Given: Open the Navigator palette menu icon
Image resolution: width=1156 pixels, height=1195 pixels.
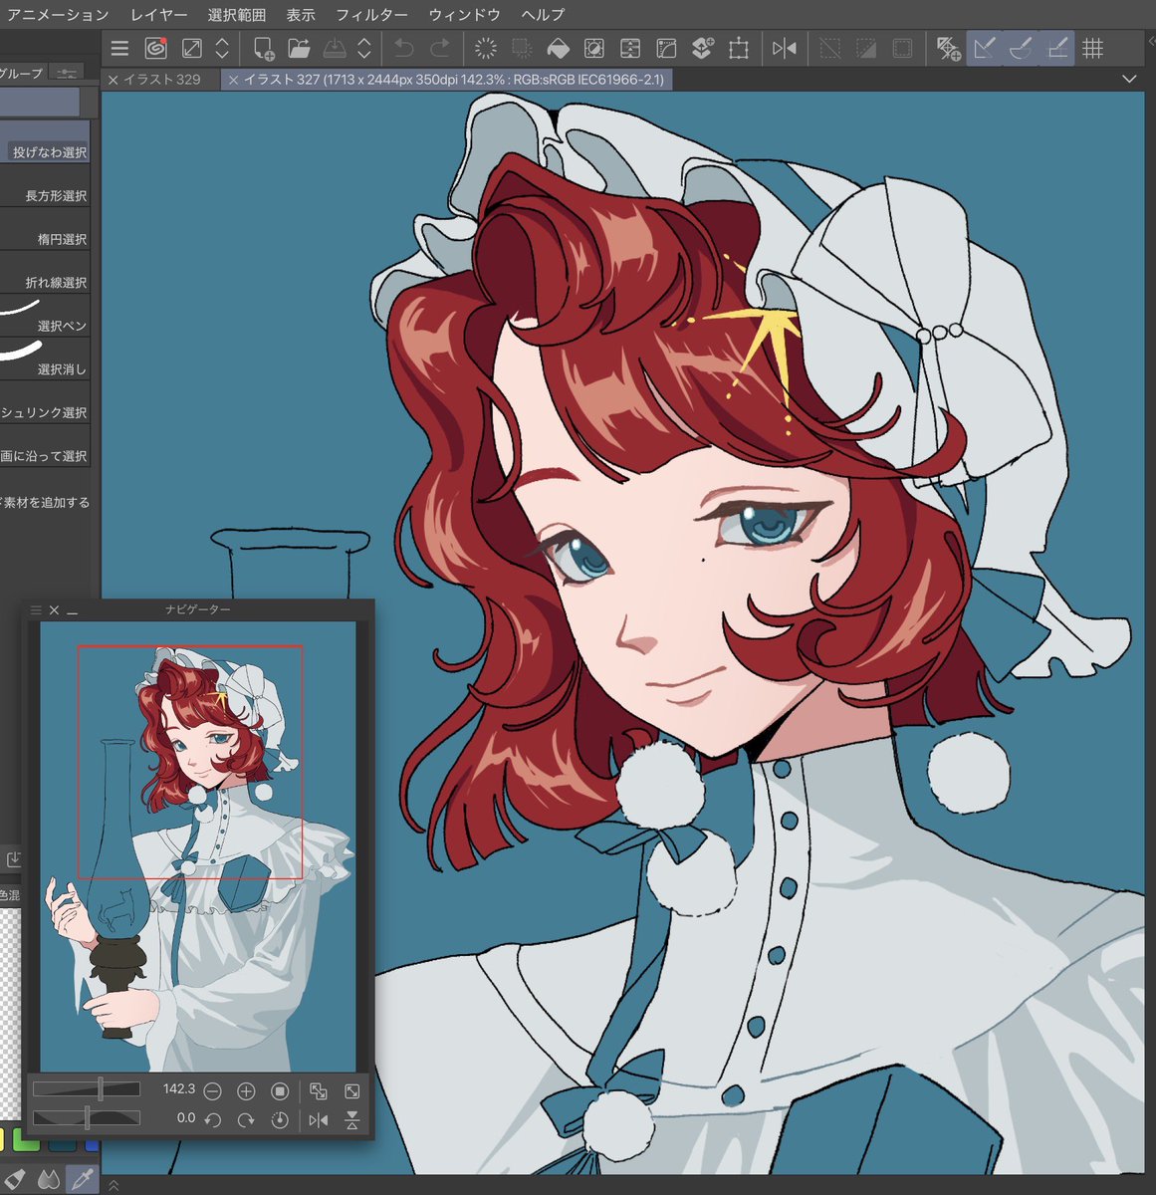Looking at the screenshot, I should click(x=36, y=609).
